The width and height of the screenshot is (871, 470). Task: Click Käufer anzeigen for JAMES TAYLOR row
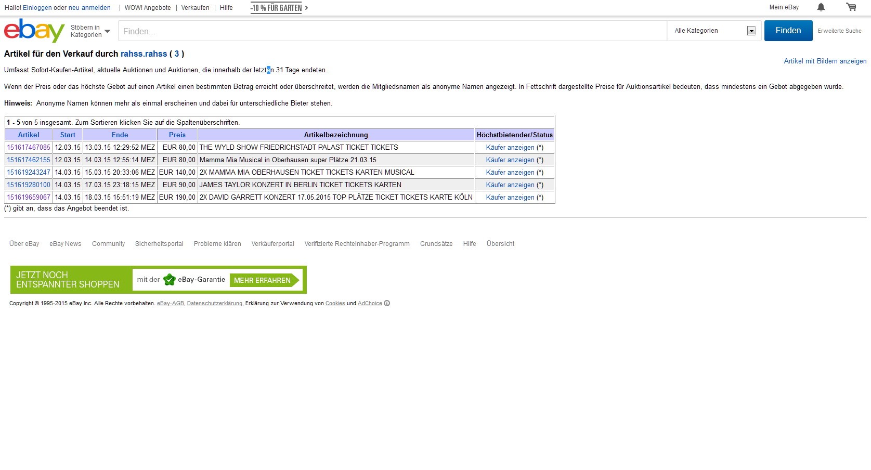click(x=510, y=185)
